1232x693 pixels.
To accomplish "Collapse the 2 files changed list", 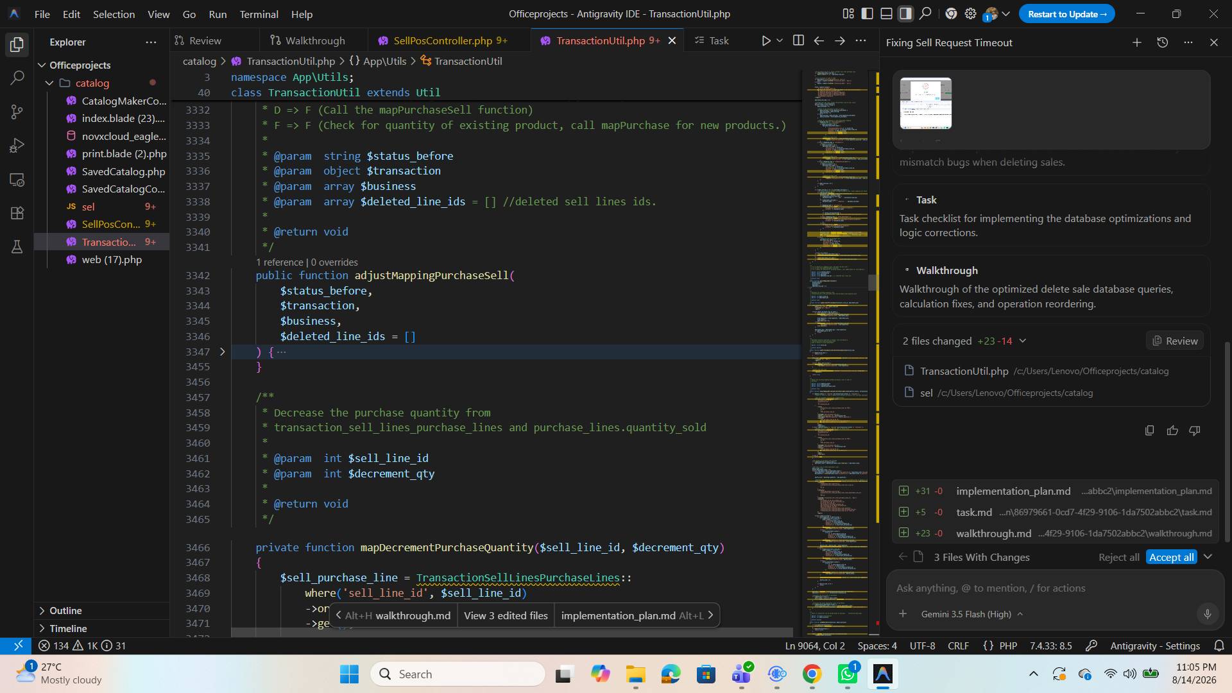I will pyautogui.click(x=1023, y=341).
